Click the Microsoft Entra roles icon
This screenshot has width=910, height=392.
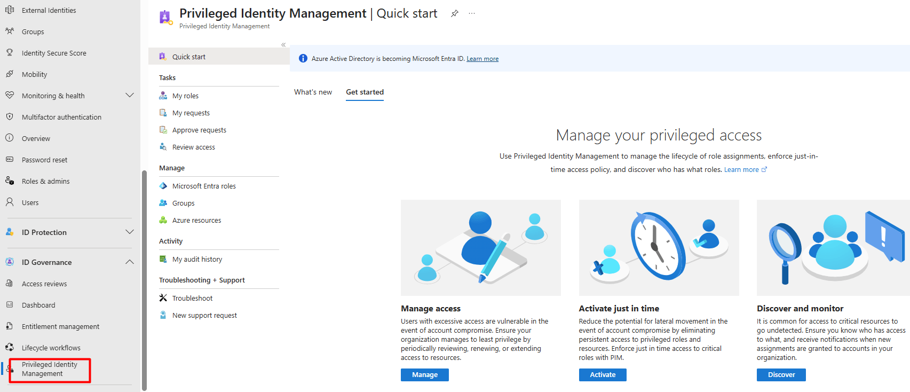pos(163,186)
